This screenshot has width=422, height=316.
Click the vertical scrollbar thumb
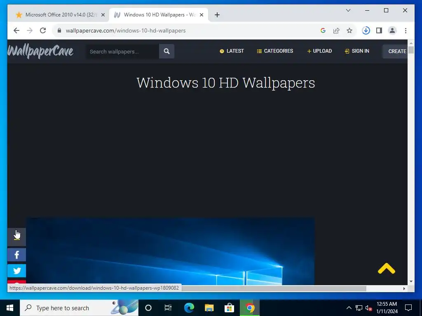(x=411, y=50)
